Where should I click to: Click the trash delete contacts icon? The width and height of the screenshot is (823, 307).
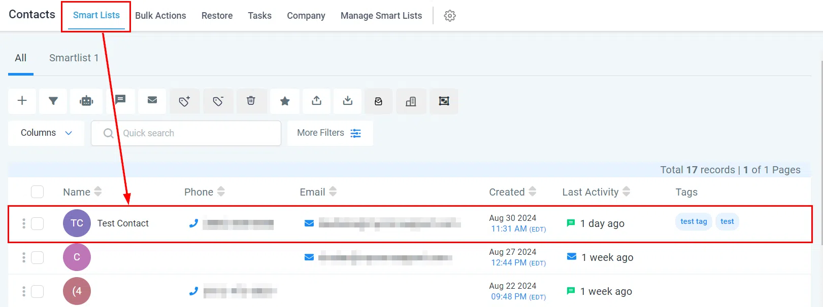[x=251, y=100]
